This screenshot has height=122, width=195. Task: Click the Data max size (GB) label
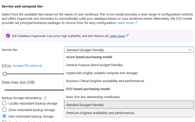click(18, 82)
